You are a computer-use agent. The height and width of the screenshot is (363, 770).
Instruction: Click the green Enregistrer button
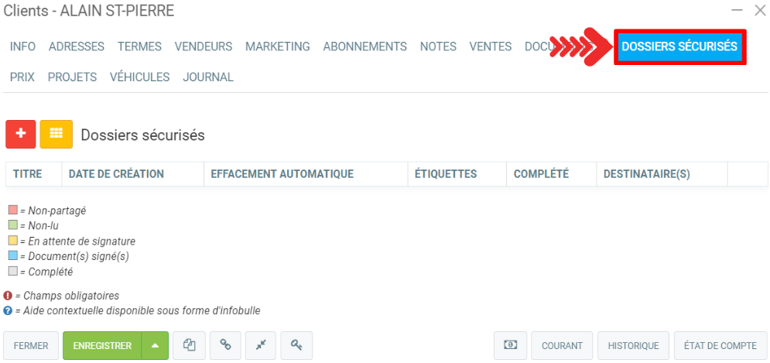pyautogui.click(x=102, y=345)
